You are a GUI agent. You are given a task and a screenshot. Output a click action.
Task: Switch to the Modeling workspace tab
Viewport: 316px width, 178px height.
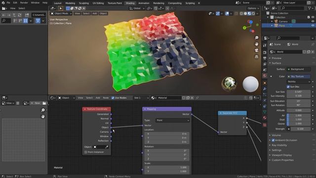[70, 3]
